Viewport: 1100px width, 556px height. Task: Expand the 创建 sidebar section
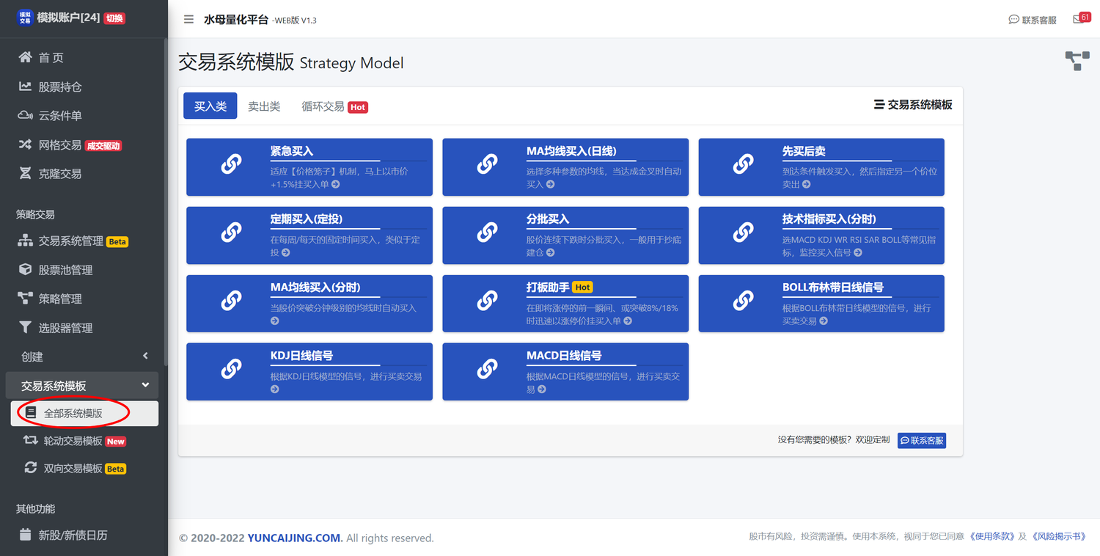tap(83, 356)
